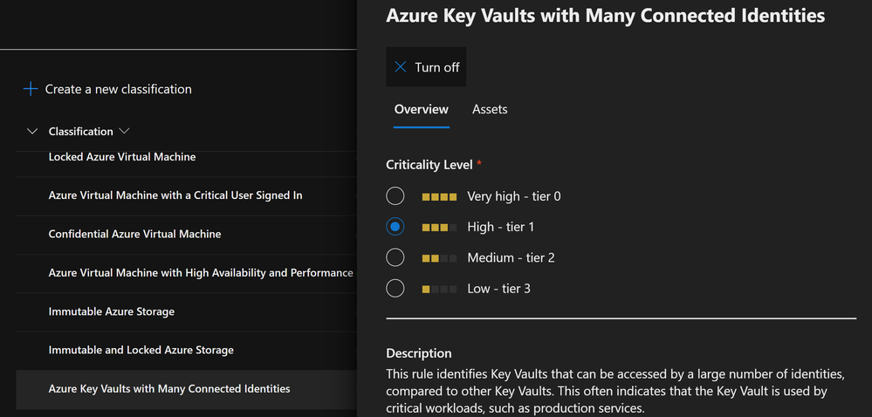Screen dimensions: 872x417
Task: Select Medium - tier 2 radio button
Action: point(395,257)
